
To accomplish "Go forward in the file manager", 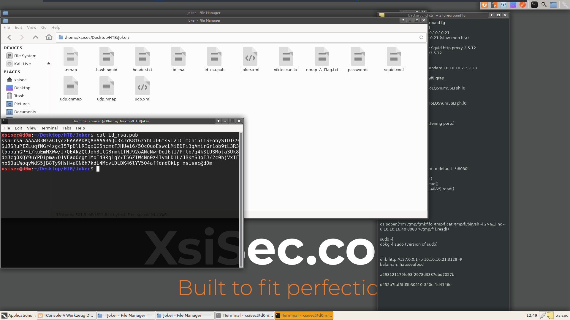I will pyautogui.click(x=22, y=37).
